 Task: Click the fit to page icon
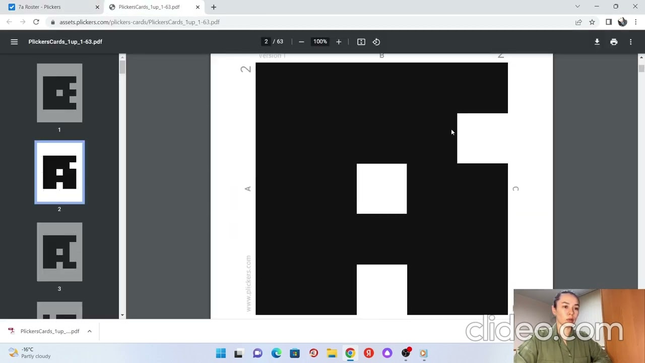pos(361,42)
